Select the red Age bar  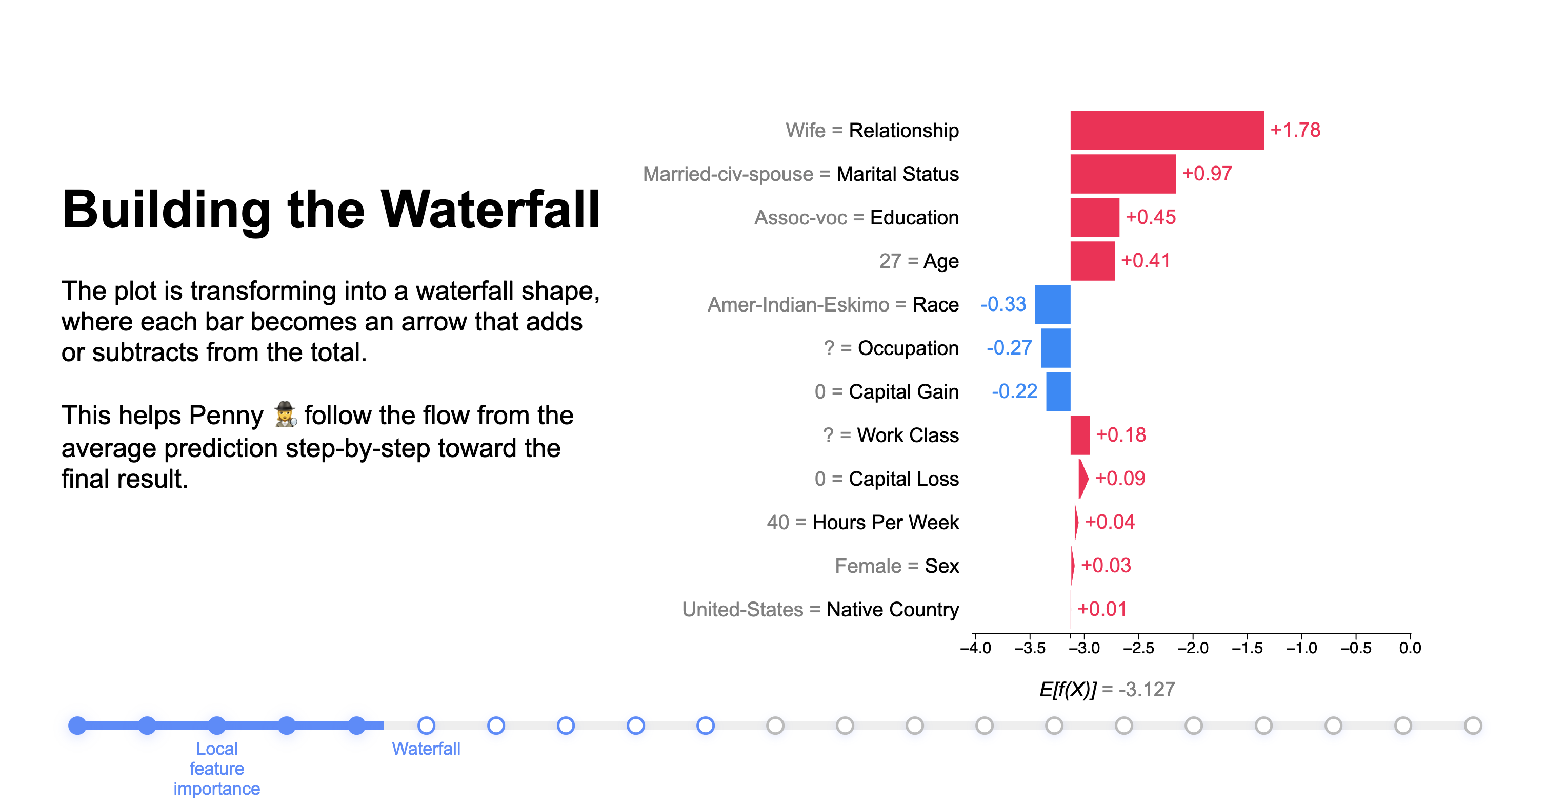click(1092, 261)
